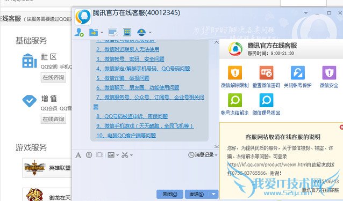The width and height of the screenshot is (343, 201).
Task: Minimize the chat window
Action: click(317, 13)
